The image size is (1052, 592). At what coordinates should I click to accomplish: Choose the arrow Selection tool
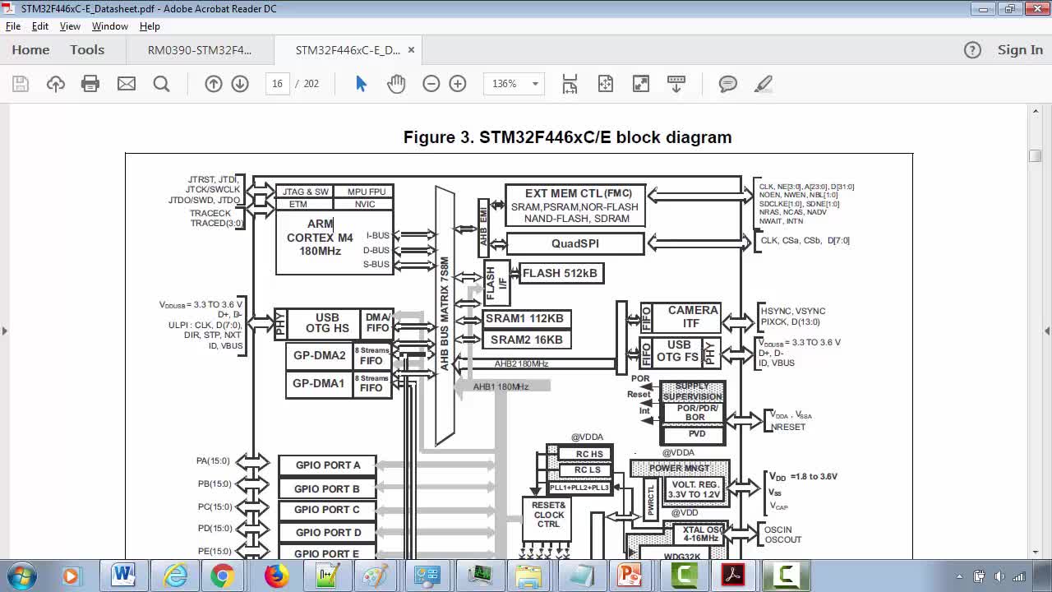pyautogui.click(x=361, y=84)
